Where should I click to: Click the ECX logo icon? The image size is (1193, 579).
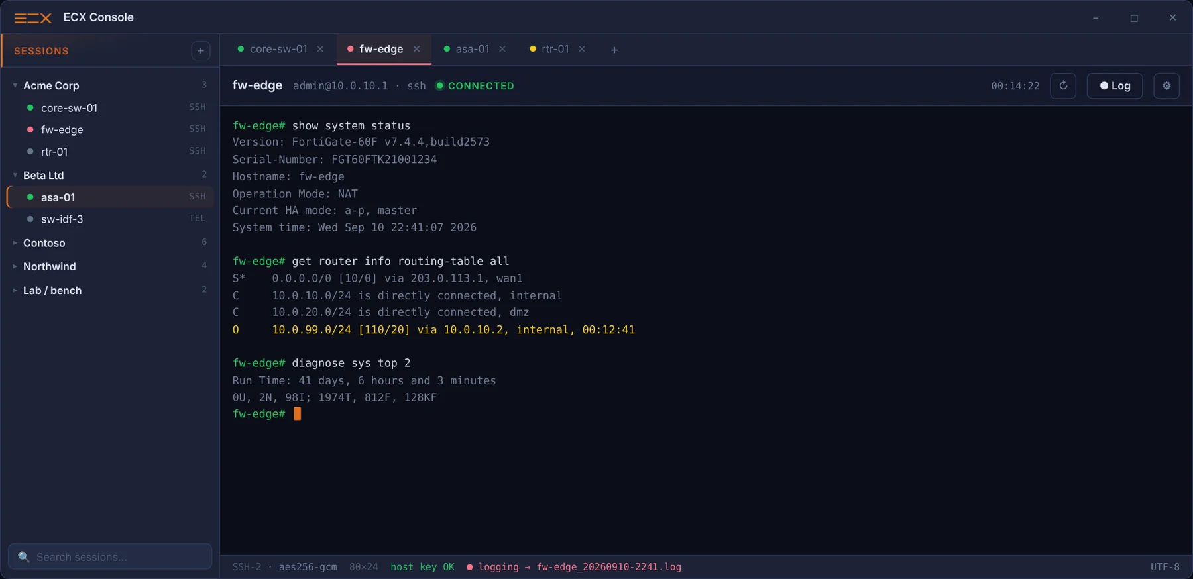tap(33, 18)
